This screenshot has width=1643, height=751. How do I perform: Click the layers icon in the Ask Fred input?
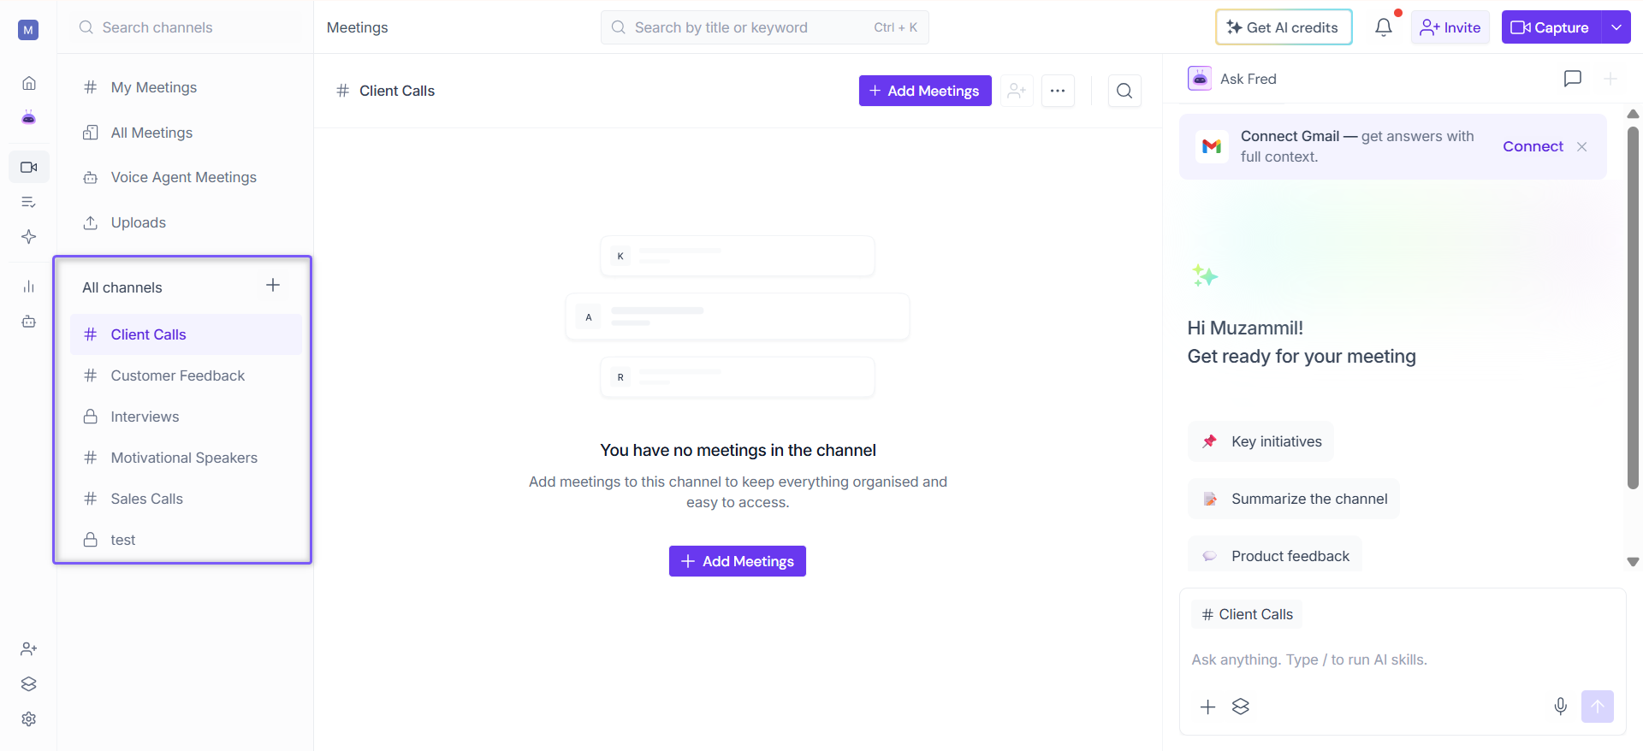coord(1241,707)
